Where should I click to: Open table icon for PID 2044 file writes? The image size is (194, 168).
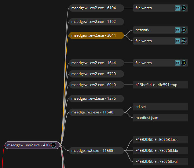tap(178, 41)
